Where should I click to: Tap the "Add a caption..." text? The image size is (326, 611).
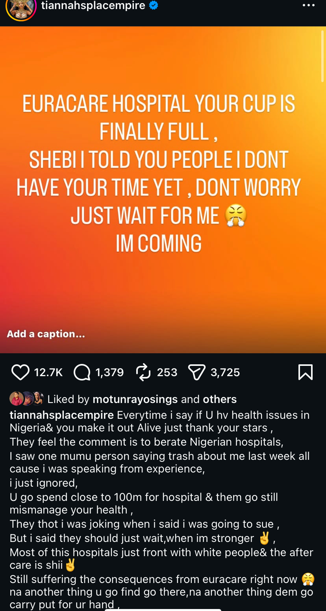click(x=46, y=334)
